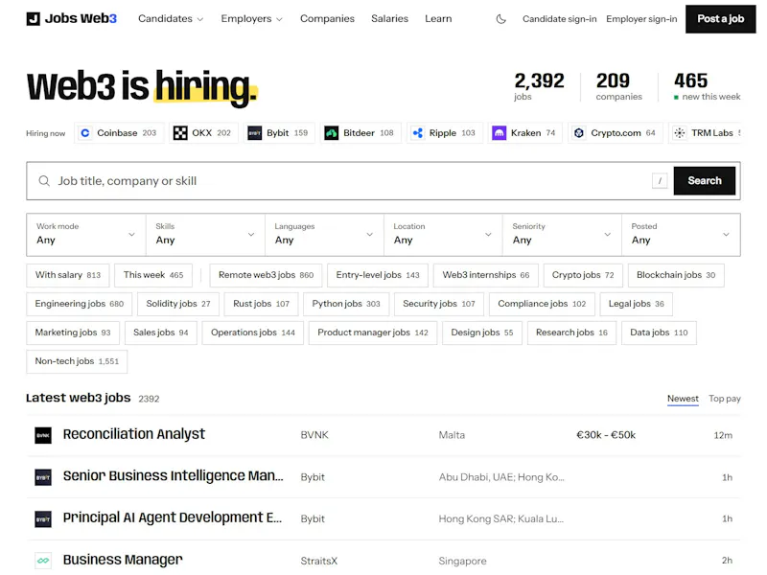Image resolution: width=767 pixels, height=575 pixels.
Task: Click the OKX checkered logo icon
Action: (x=180, y=133)
